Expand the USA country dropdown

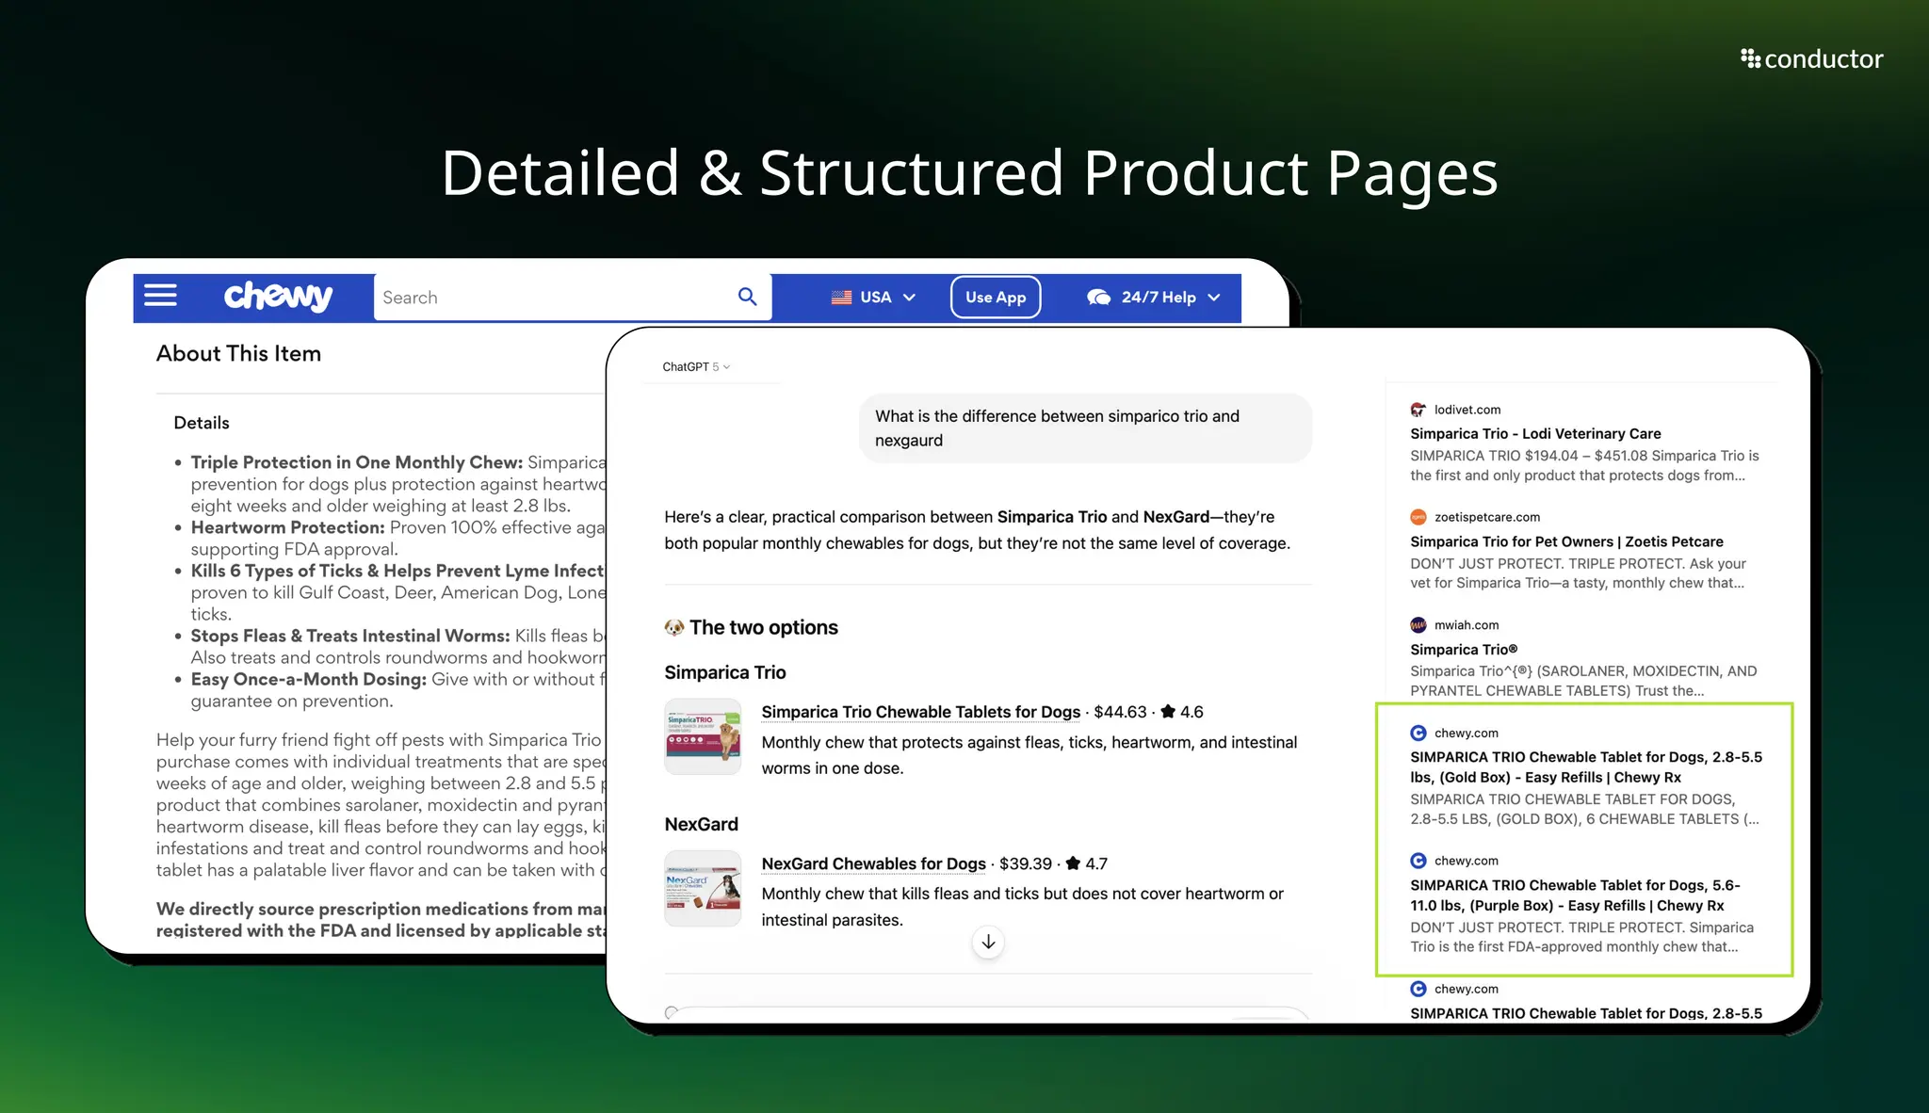909,298
